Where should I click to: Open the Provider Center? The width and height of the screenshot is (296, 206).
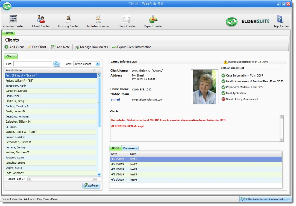coord(13,21)
